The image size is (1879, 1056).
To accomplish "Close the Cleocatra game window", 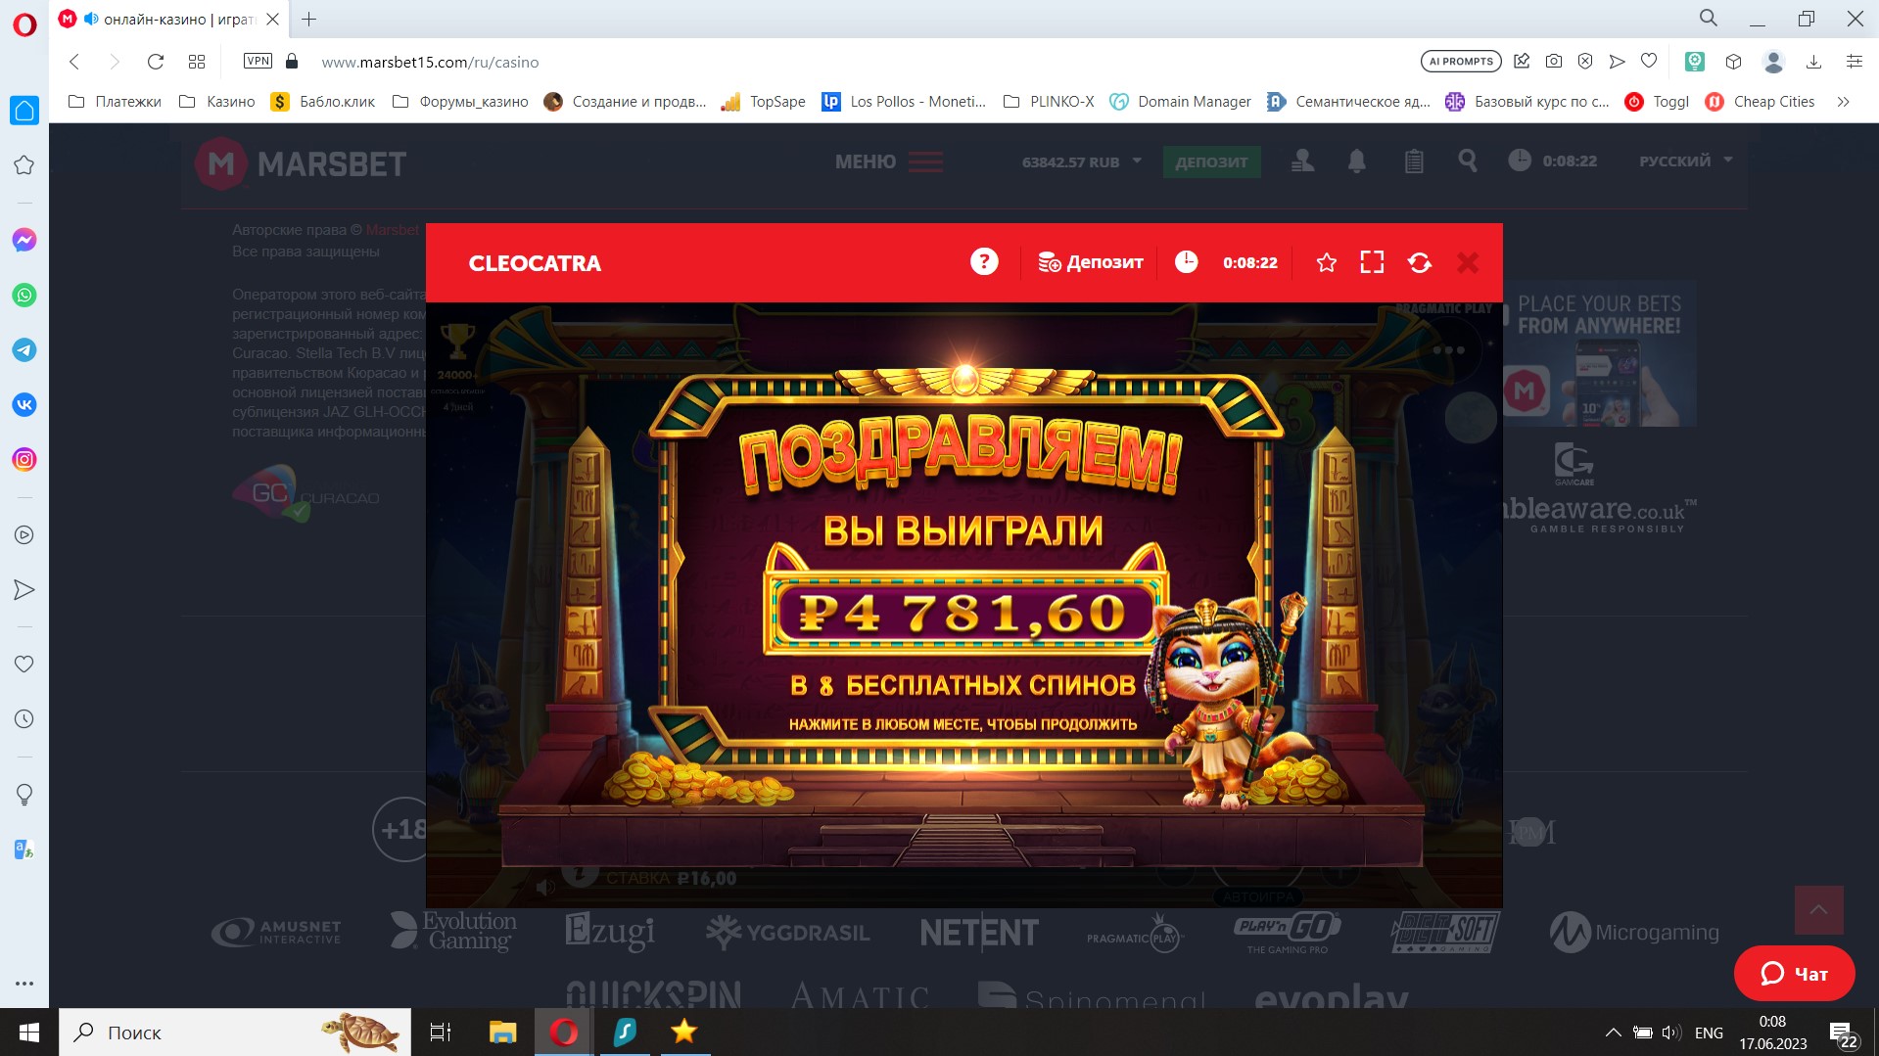I will pyautogui.click(x=1467, y=262).
